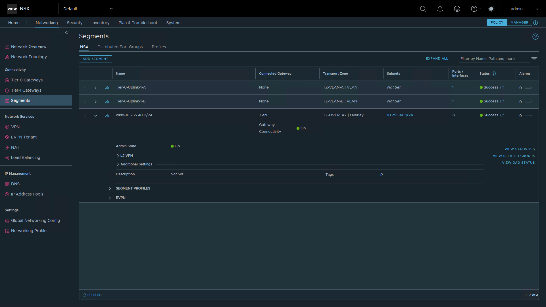Open Plan & Troubleshoot tab
Screen dimensions: 546x307
point(138,23)
